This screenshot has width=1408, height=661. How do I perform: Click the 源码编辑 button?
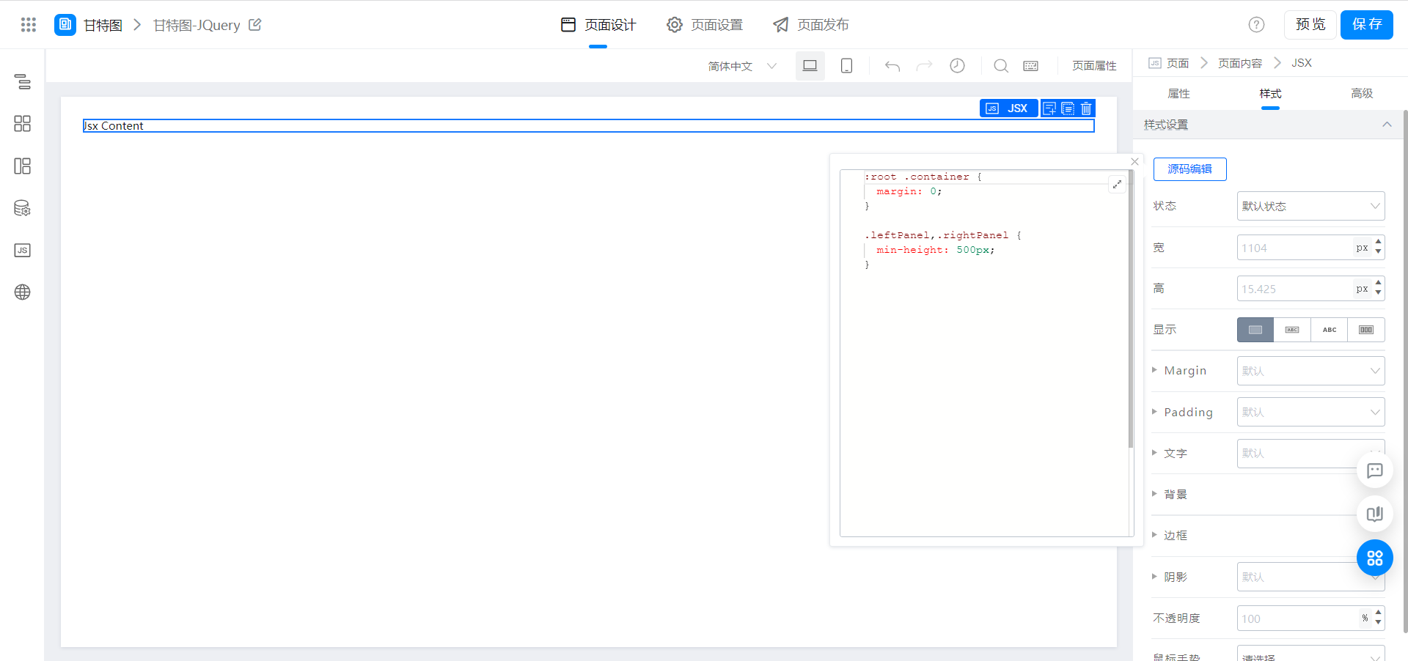[x=1189, y=169]
